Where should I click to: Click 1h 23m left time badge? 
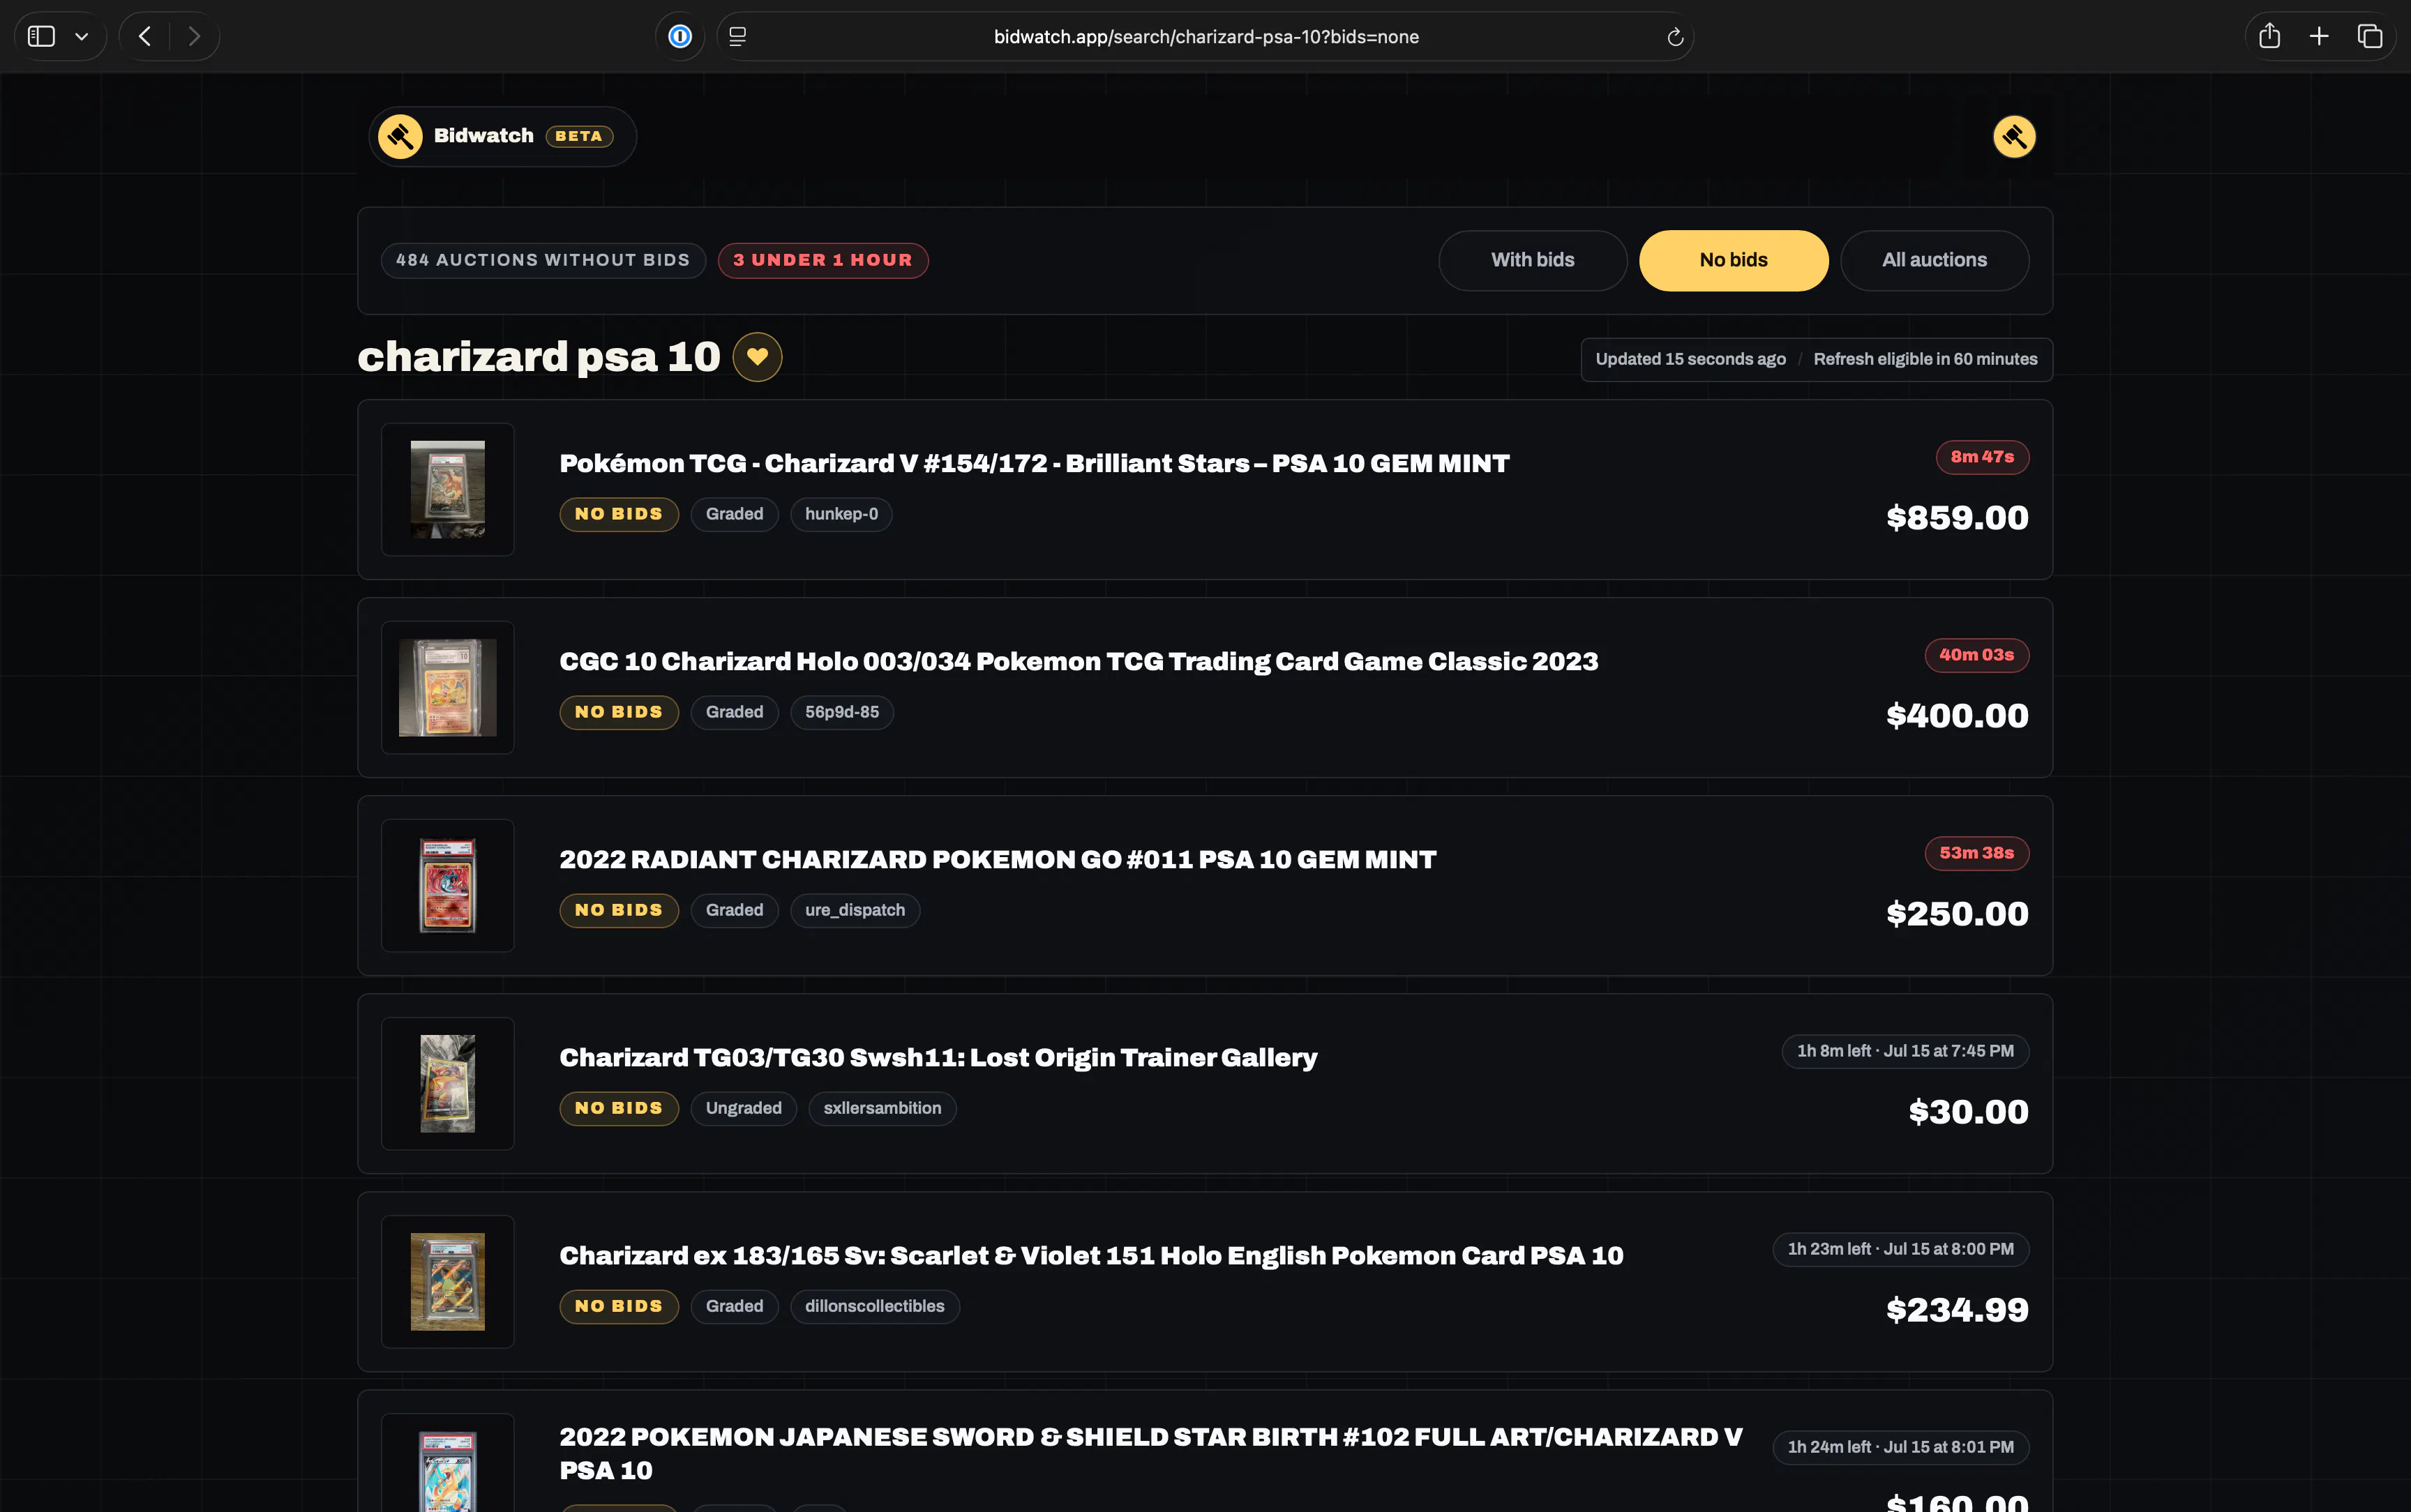(1900, 1249)
